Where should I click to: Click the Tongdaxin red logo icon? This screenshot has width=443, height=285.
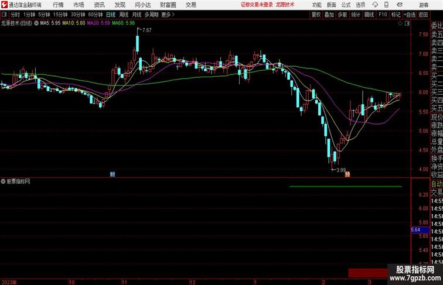click(x=4, y=5)
